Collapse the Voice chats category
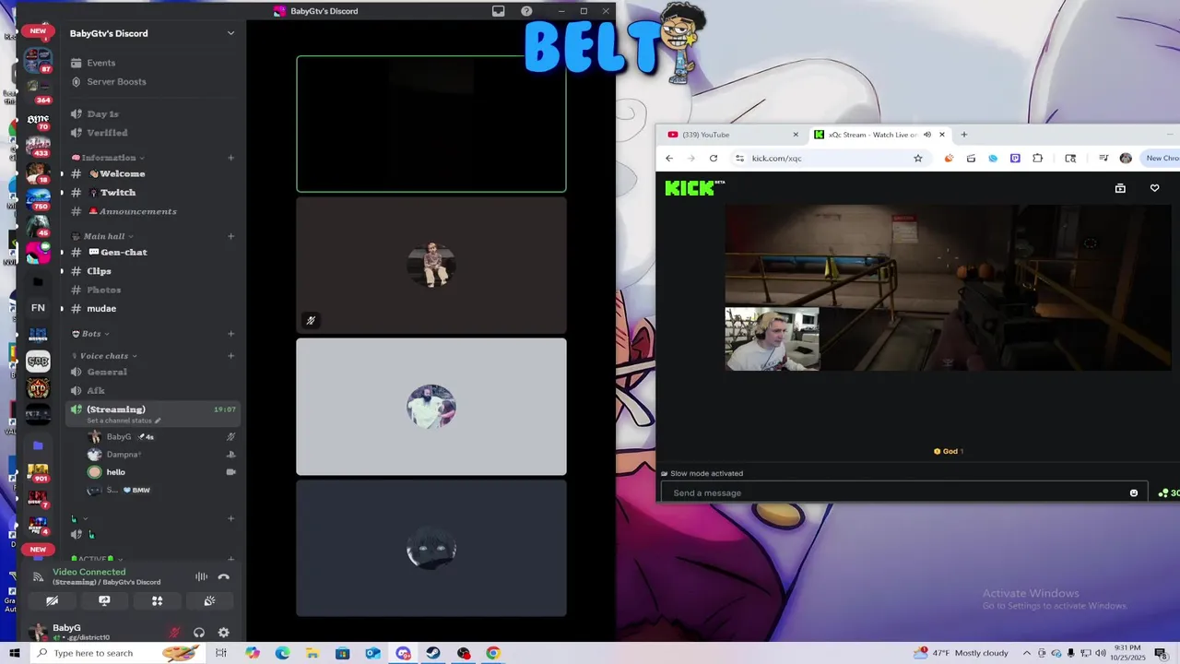The width and height of the screenshot is (1180, 664). click(x=104, y=356)
